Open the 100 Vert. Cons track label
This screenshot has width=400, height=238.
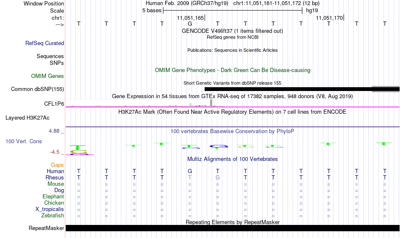pos(24,141)
